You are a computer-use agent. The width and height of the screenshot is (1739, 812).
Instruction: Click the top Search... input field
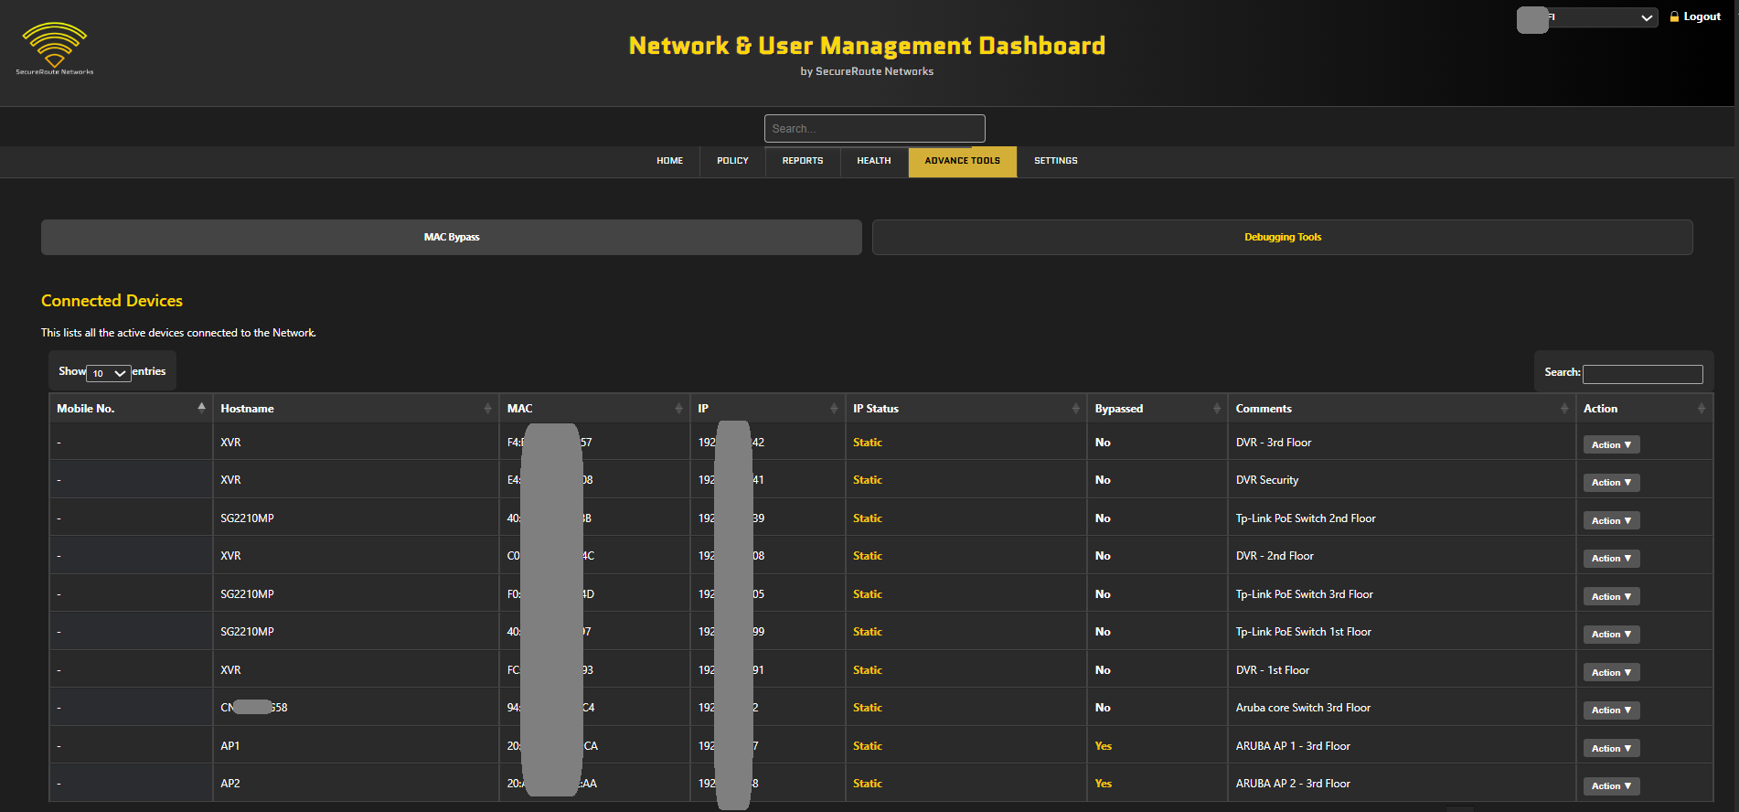click(874, 129)
